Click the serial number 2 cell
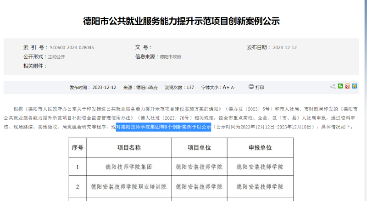The width and height of the screenshot is (367, 201). click(x=78, y=187)
